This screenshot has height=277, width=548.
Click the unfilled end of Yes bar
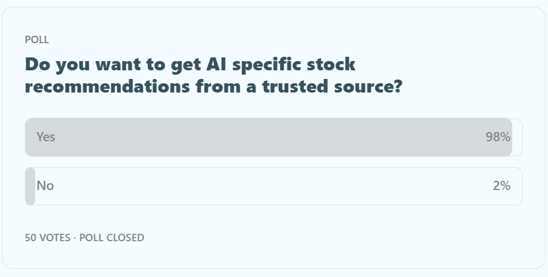517,137
